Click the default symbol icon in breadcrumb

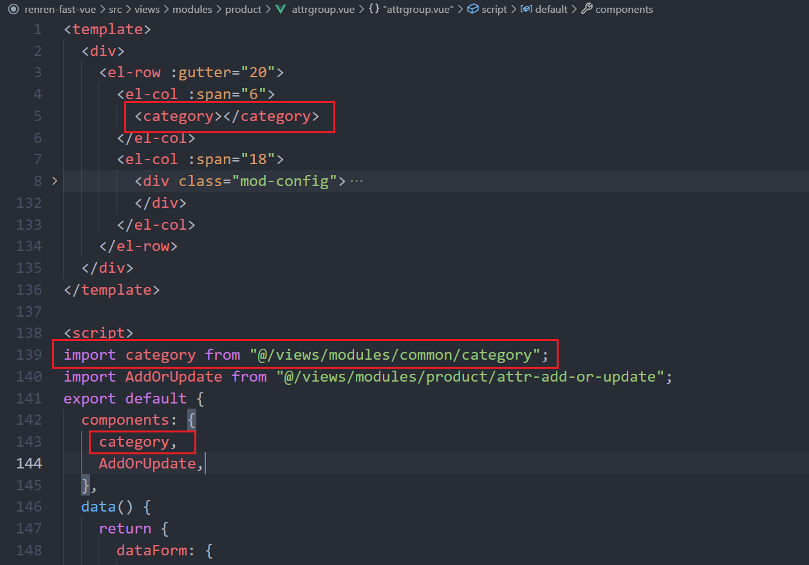(526, 9)
